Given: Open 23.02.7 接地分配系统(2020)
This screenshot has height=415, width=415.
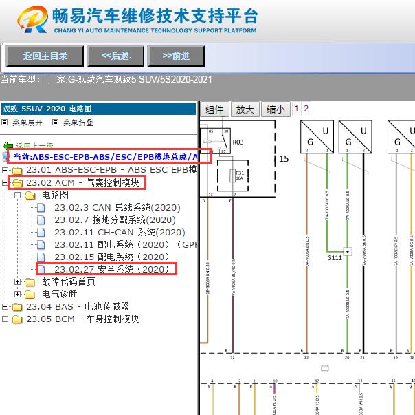Looking at the screenshot, I should tap(115, 220).
